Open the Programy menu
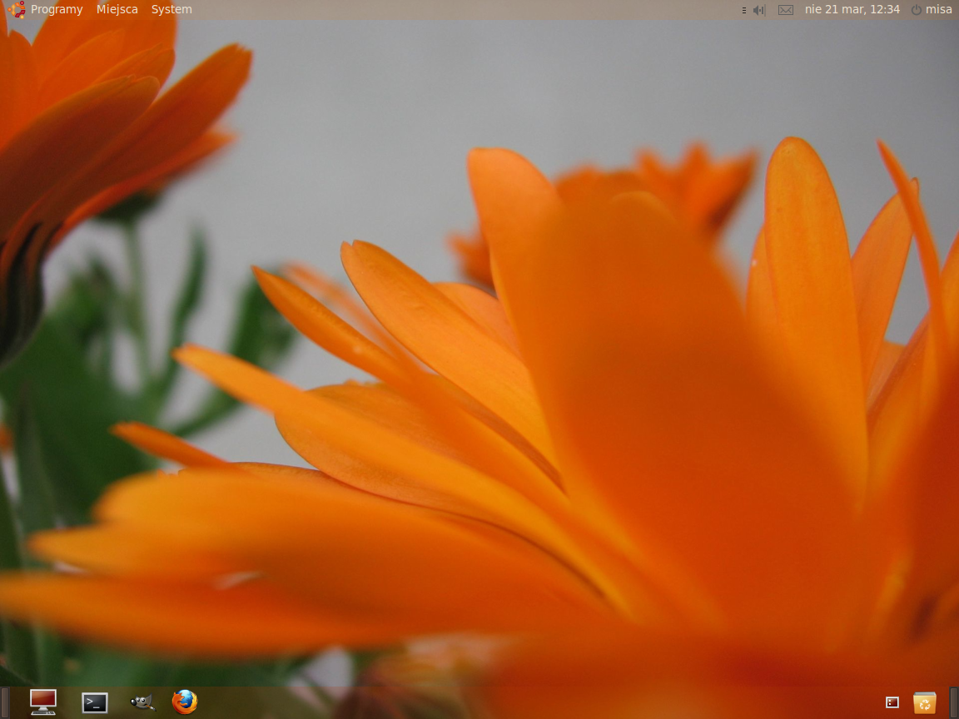 click(57, 9)
